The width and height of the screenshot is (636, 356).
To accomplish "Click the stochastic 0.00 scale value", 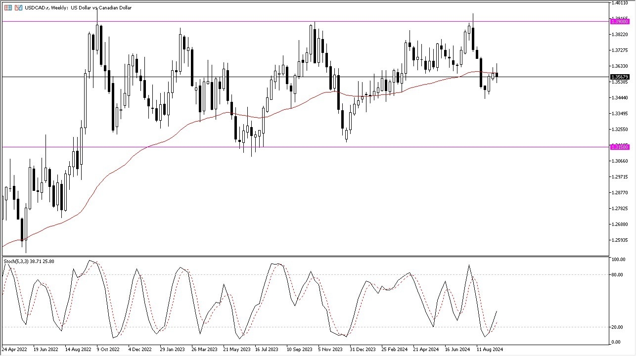I will click(x=617, y=342).
